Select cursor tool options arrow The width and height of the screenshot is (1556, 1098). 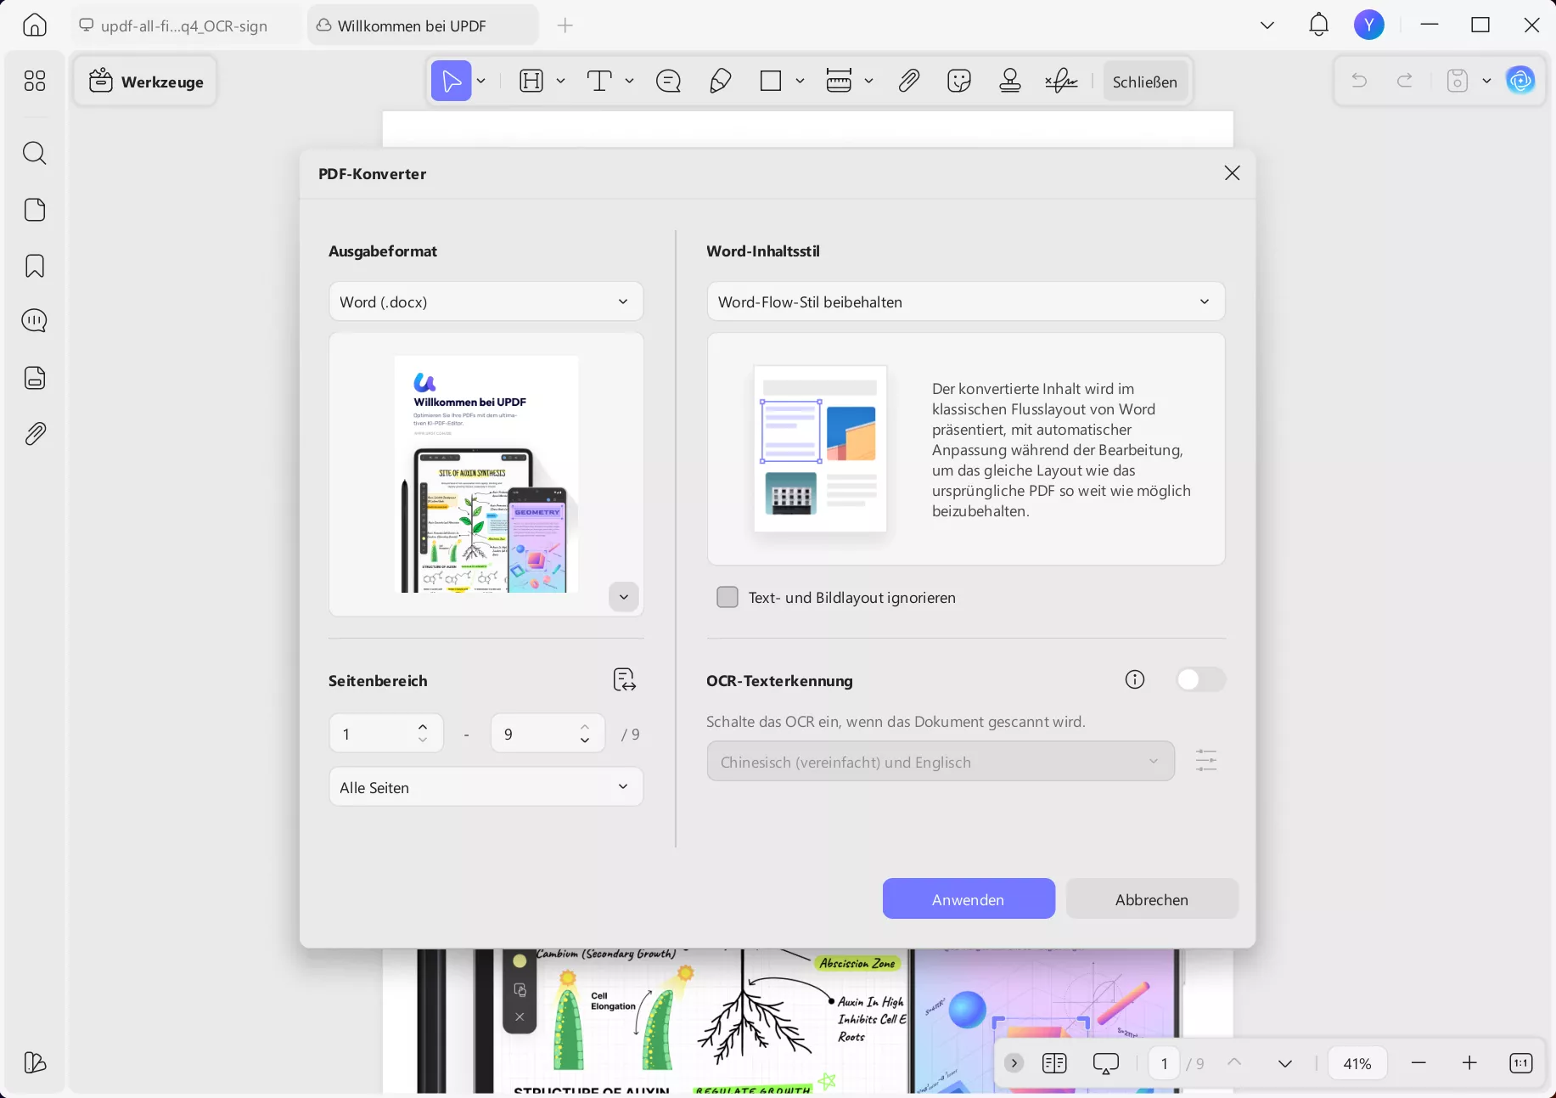tap(480, 82)
